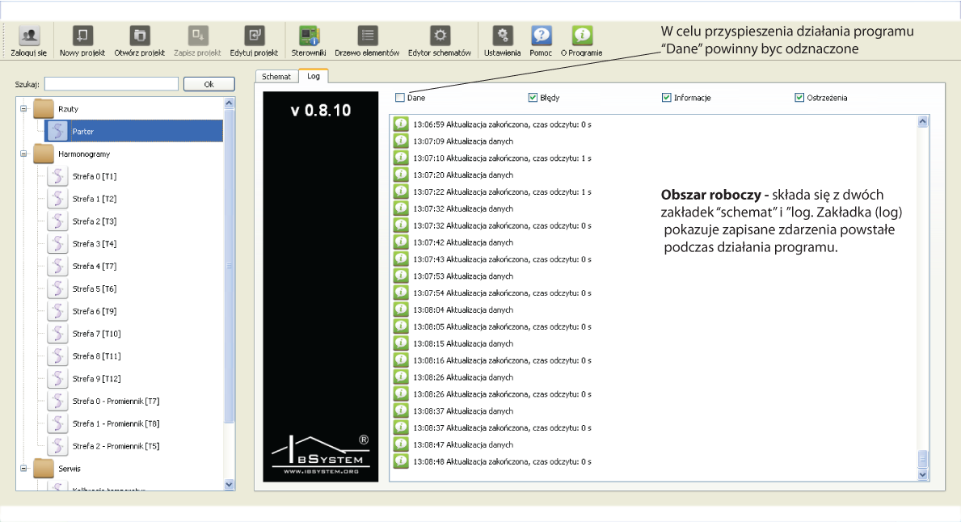
Task: Collapse the Rzuty tree node
Action: (23, 108)
